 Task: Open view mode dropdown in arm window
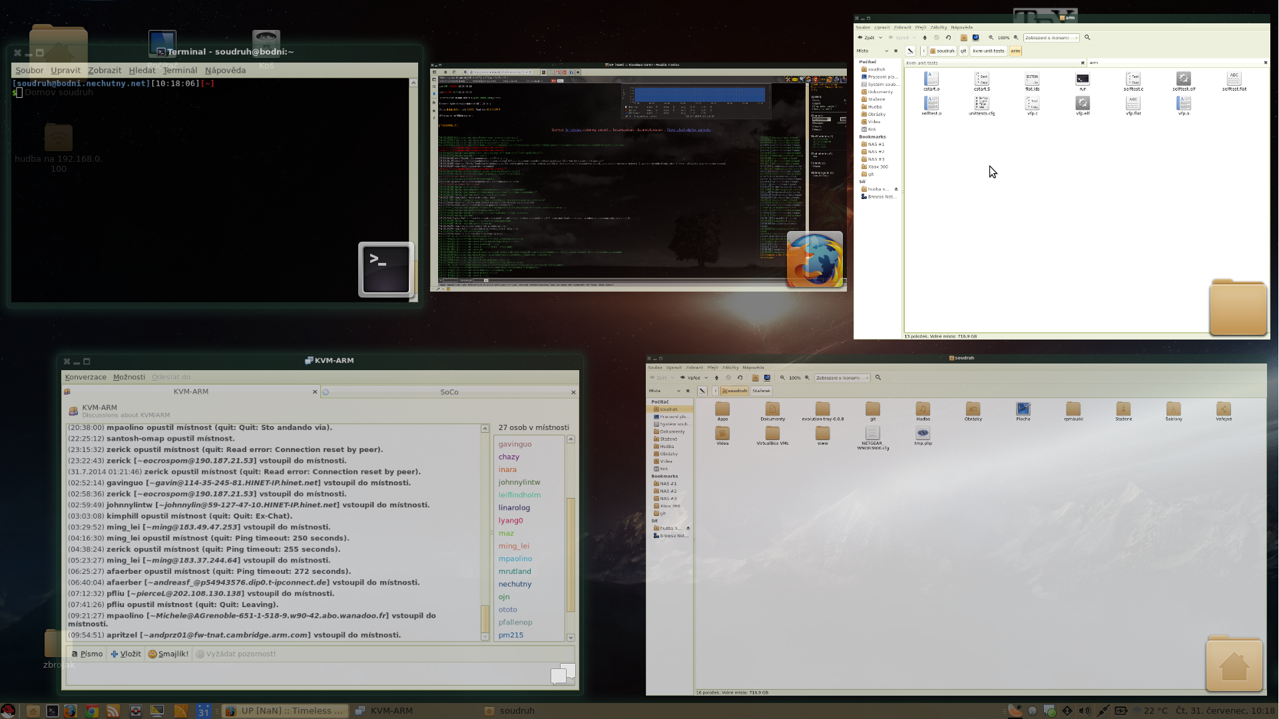click(x=1051, y=37)
